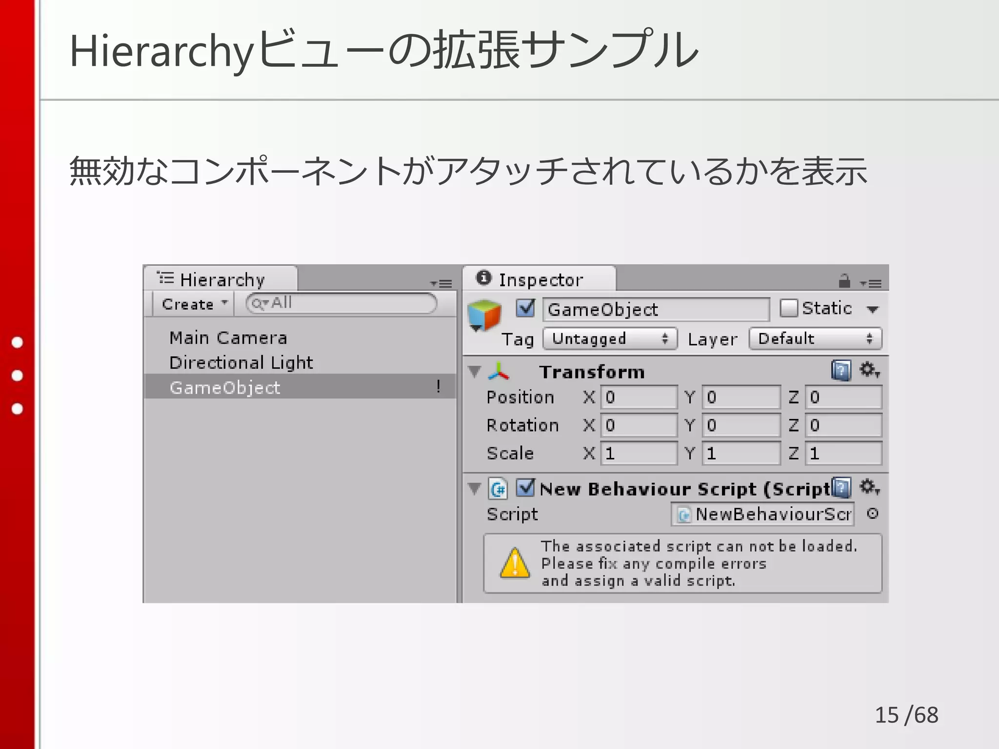This screenshot has width=999, height=749.
Task: Click the GameObject cube icon in Inspector
Action: (x=484, y=315)
